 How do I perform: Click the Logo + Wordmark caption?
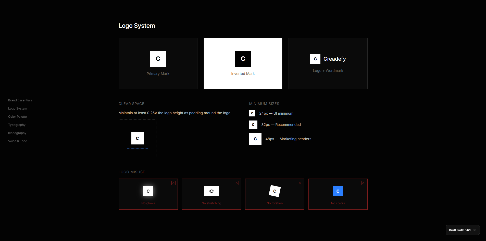click(328, 71)
